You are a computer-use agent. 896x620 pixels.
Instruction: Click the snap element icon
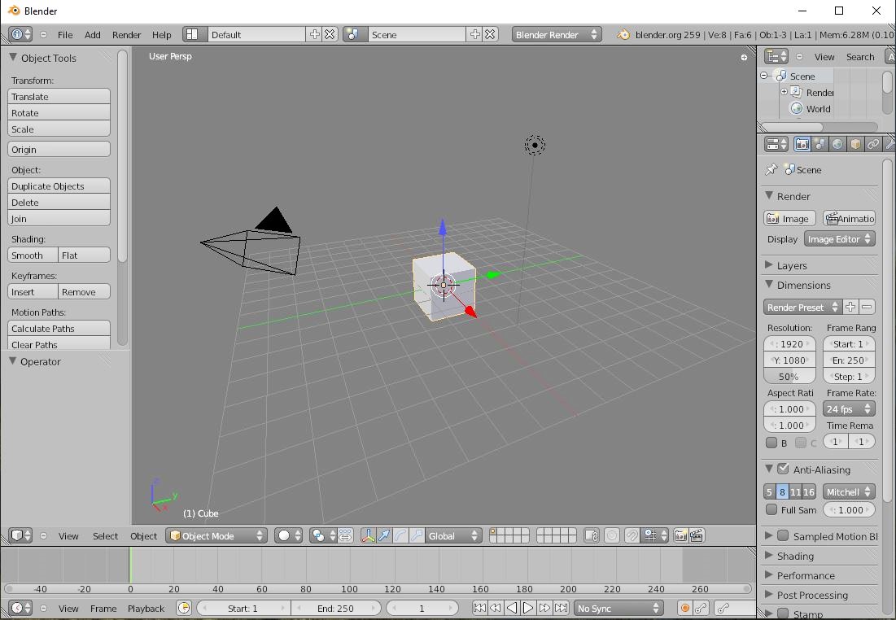pyautogui.click(x=655, y=535)
